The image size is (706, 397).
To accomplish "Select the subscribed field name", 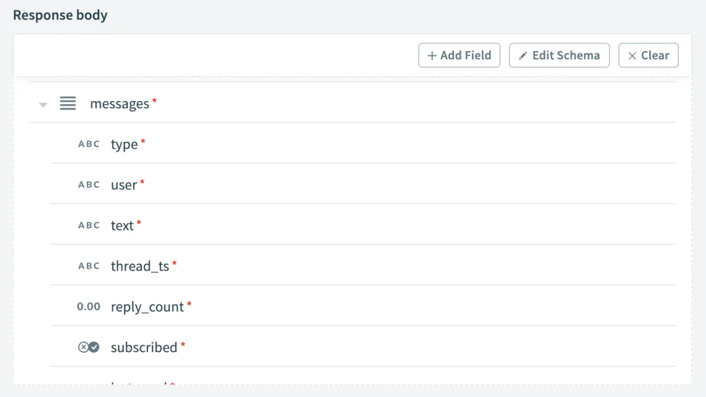I will [144, 347].
